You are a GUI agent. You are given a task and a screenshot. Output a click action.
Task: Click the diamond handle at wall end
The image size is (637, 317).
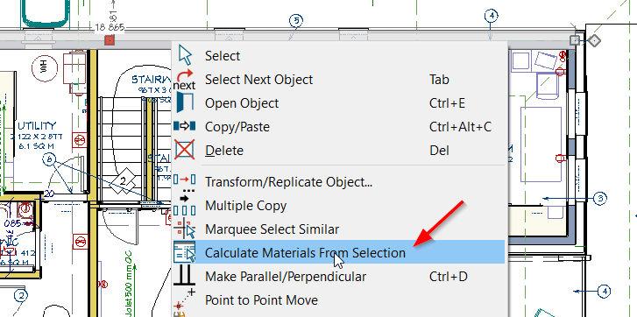point(594,40)
